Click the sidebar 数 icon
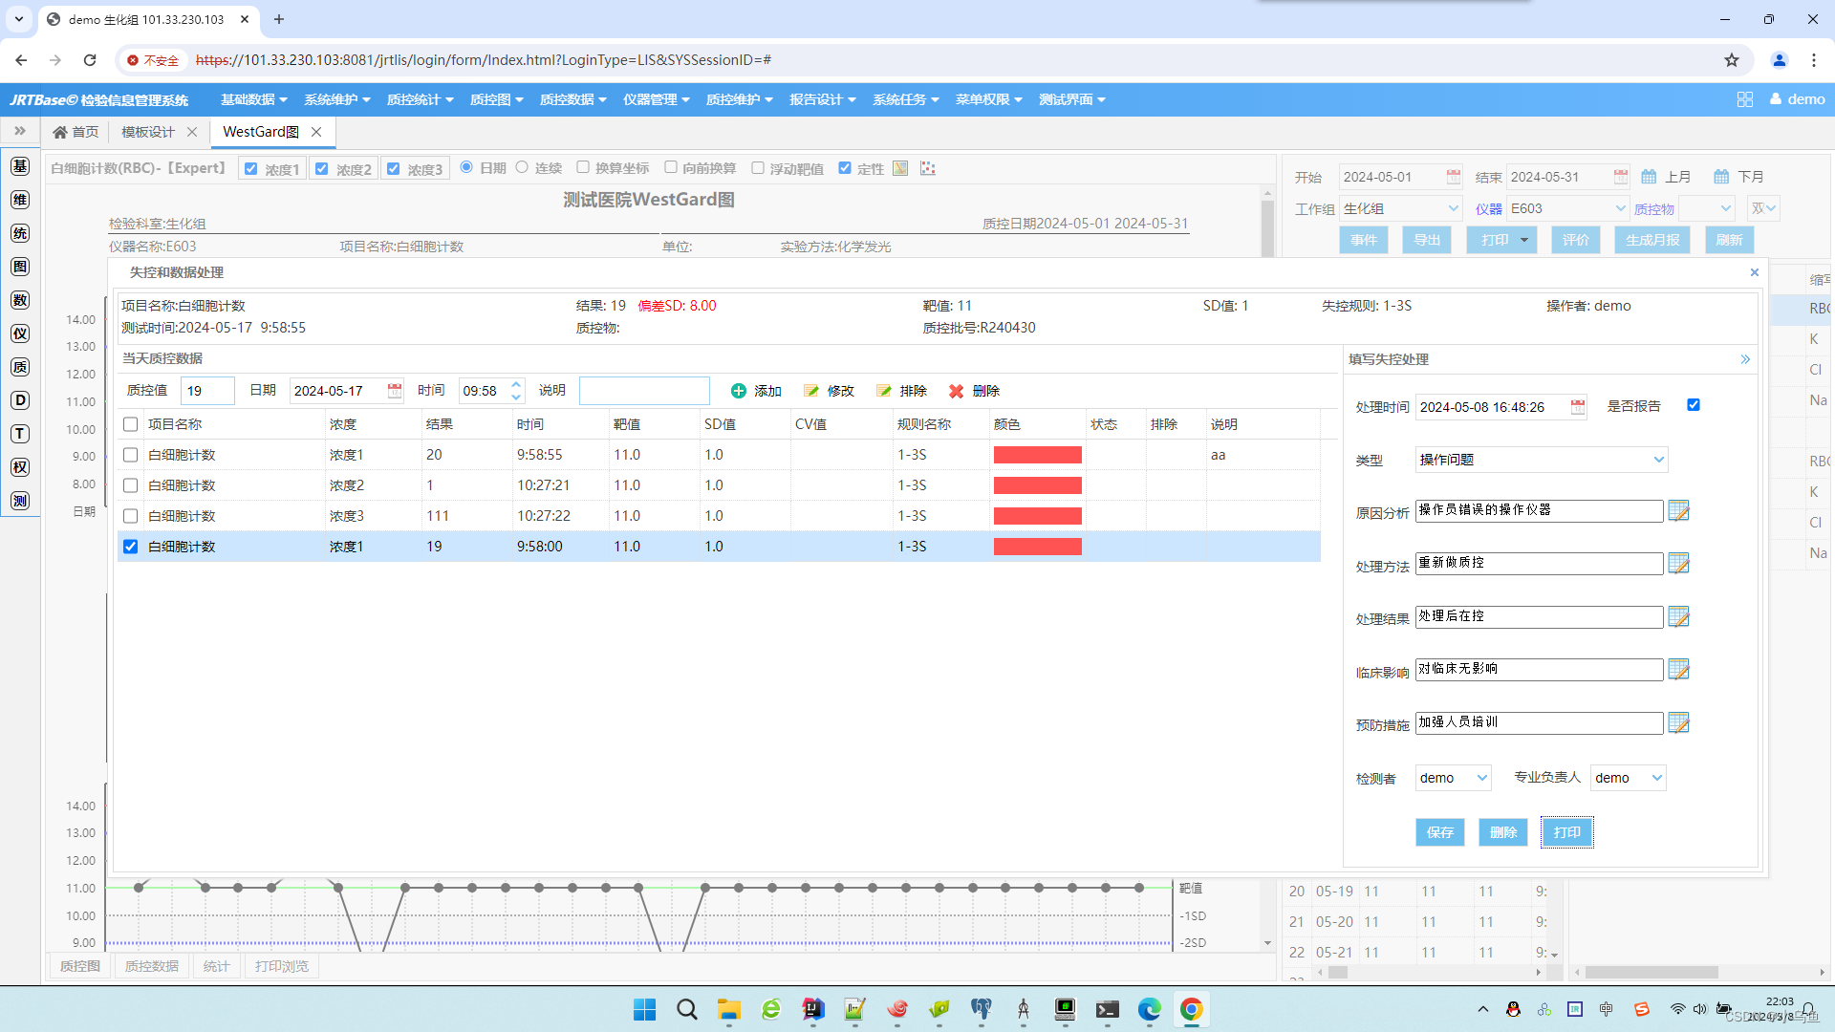 pos(20,300)
